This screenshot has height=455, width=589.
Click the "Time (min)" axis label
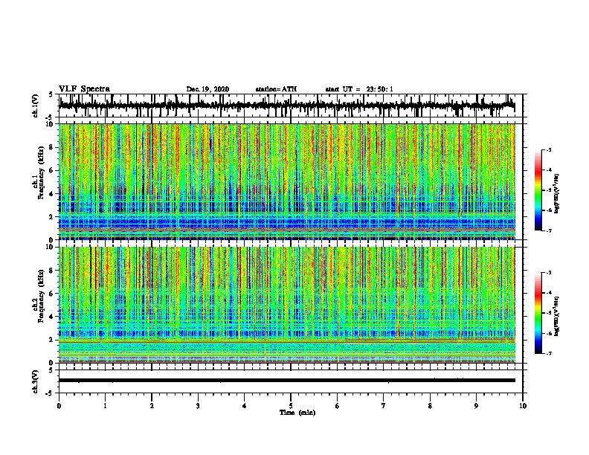tap(297, 413)
